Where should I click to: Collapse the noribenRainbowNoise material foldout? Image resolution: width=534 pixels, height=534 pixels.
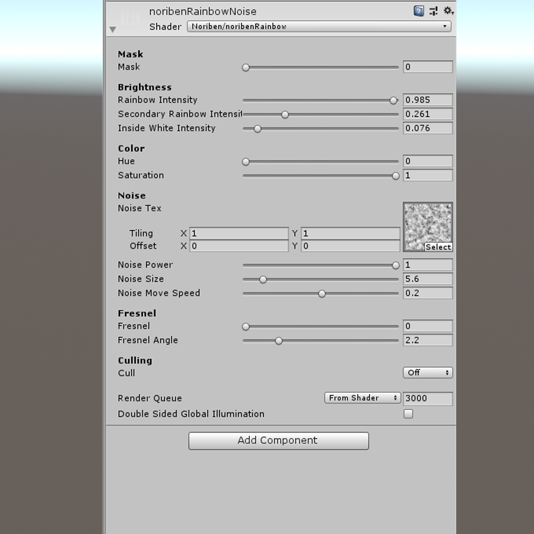(x=113, y=30)
